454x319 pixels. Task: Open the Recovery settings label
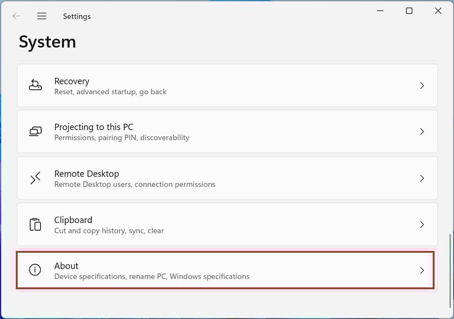click(72, 81)
